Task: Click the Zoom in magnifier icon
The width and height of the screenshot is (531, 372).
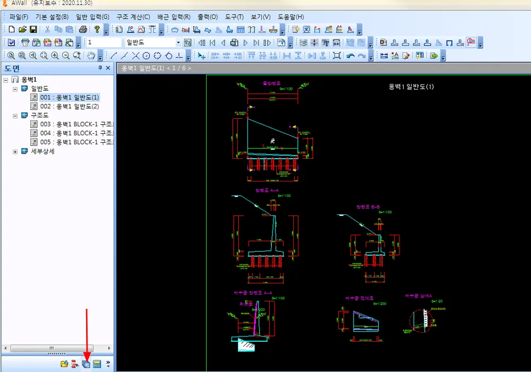Action: (x=55, y=55)
